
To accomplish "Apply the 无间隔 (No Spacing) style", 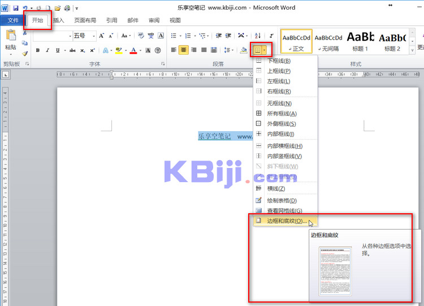I will click(328, 41).
